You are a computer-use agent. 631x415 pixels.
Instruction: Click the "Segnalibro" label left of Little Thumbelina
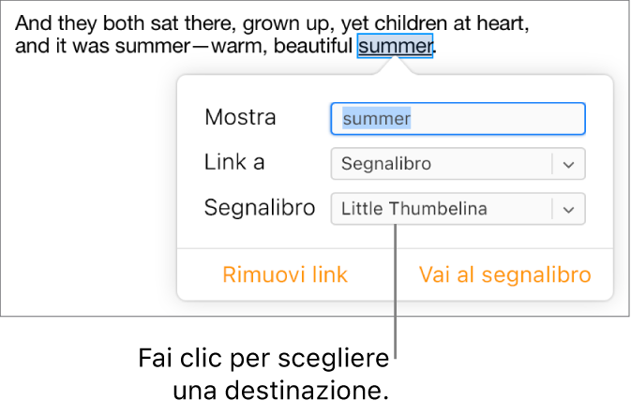(260, 208)
